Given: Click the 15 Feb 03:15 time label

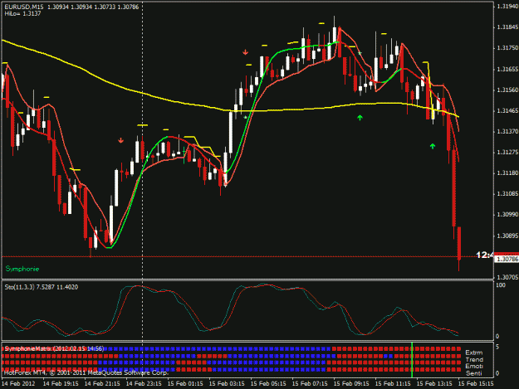Looking at the screenshot, I should (x=227, y=384).
